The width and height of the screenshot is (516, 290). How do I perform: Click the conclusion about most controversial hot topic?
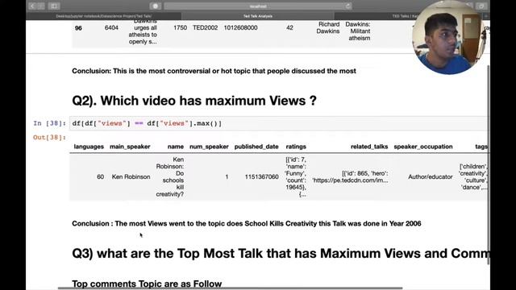(x=214, y=71)
